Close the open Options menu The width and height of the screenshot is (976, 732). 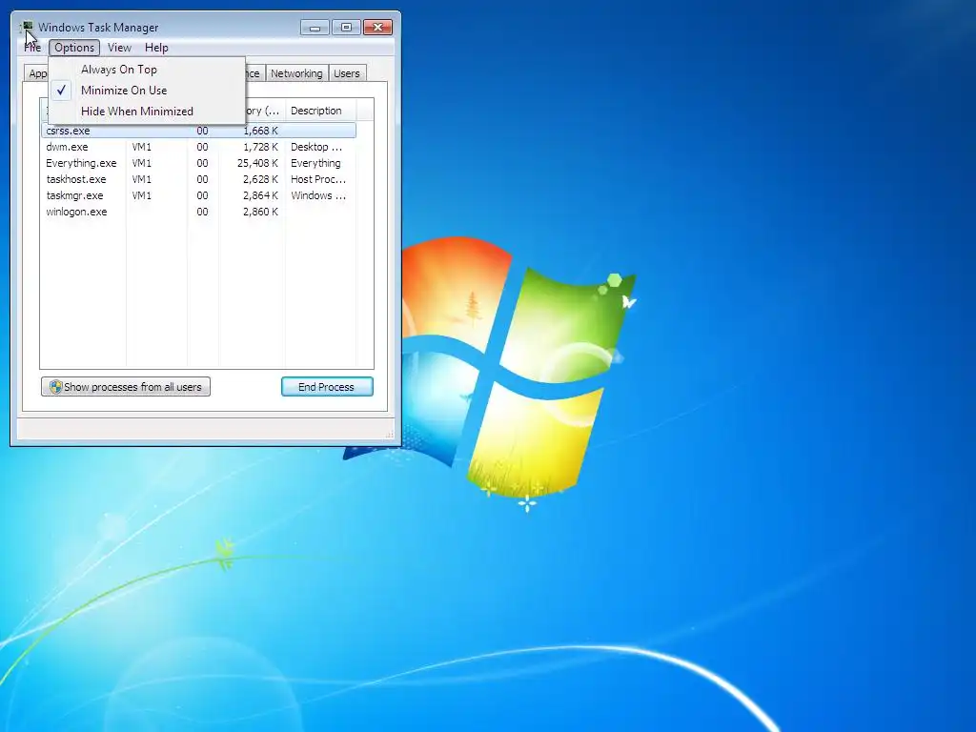pos(74,48)
